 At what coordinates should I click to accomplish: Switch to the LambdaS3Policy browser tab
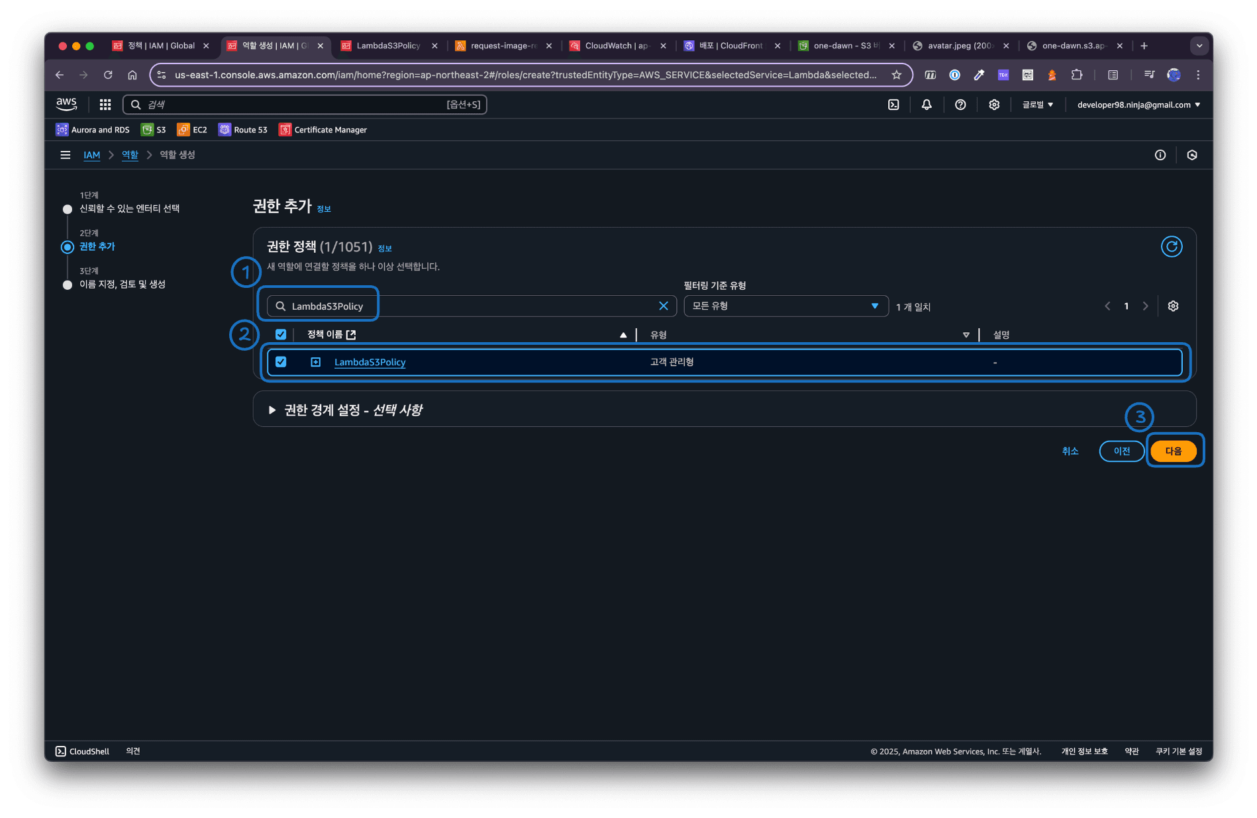point(388,46)
